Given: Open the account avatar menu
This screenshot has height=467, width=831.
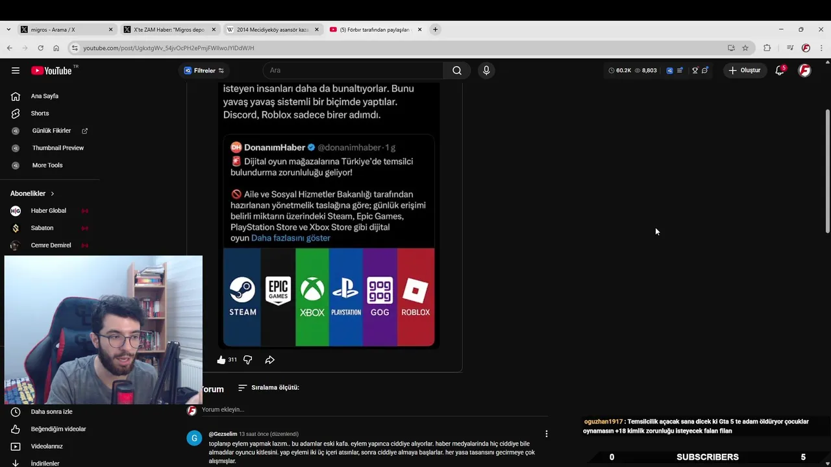Looking at the screenshot, I should (804, 70).
